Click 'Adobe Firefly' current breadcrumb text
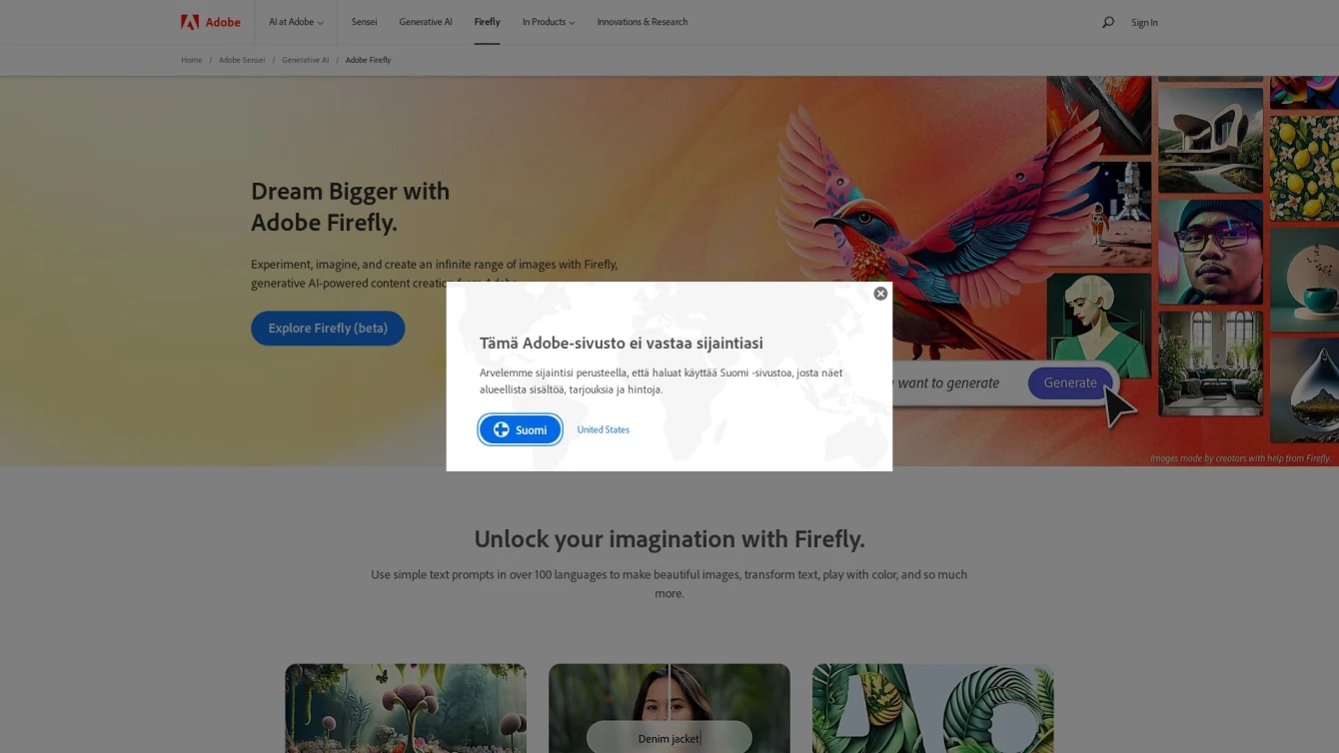The height and width of the screenshot is (753, 1339). coord(368,60)
